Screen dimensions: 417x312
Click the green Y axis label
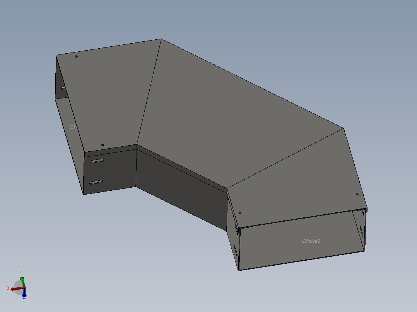point(21,272)
